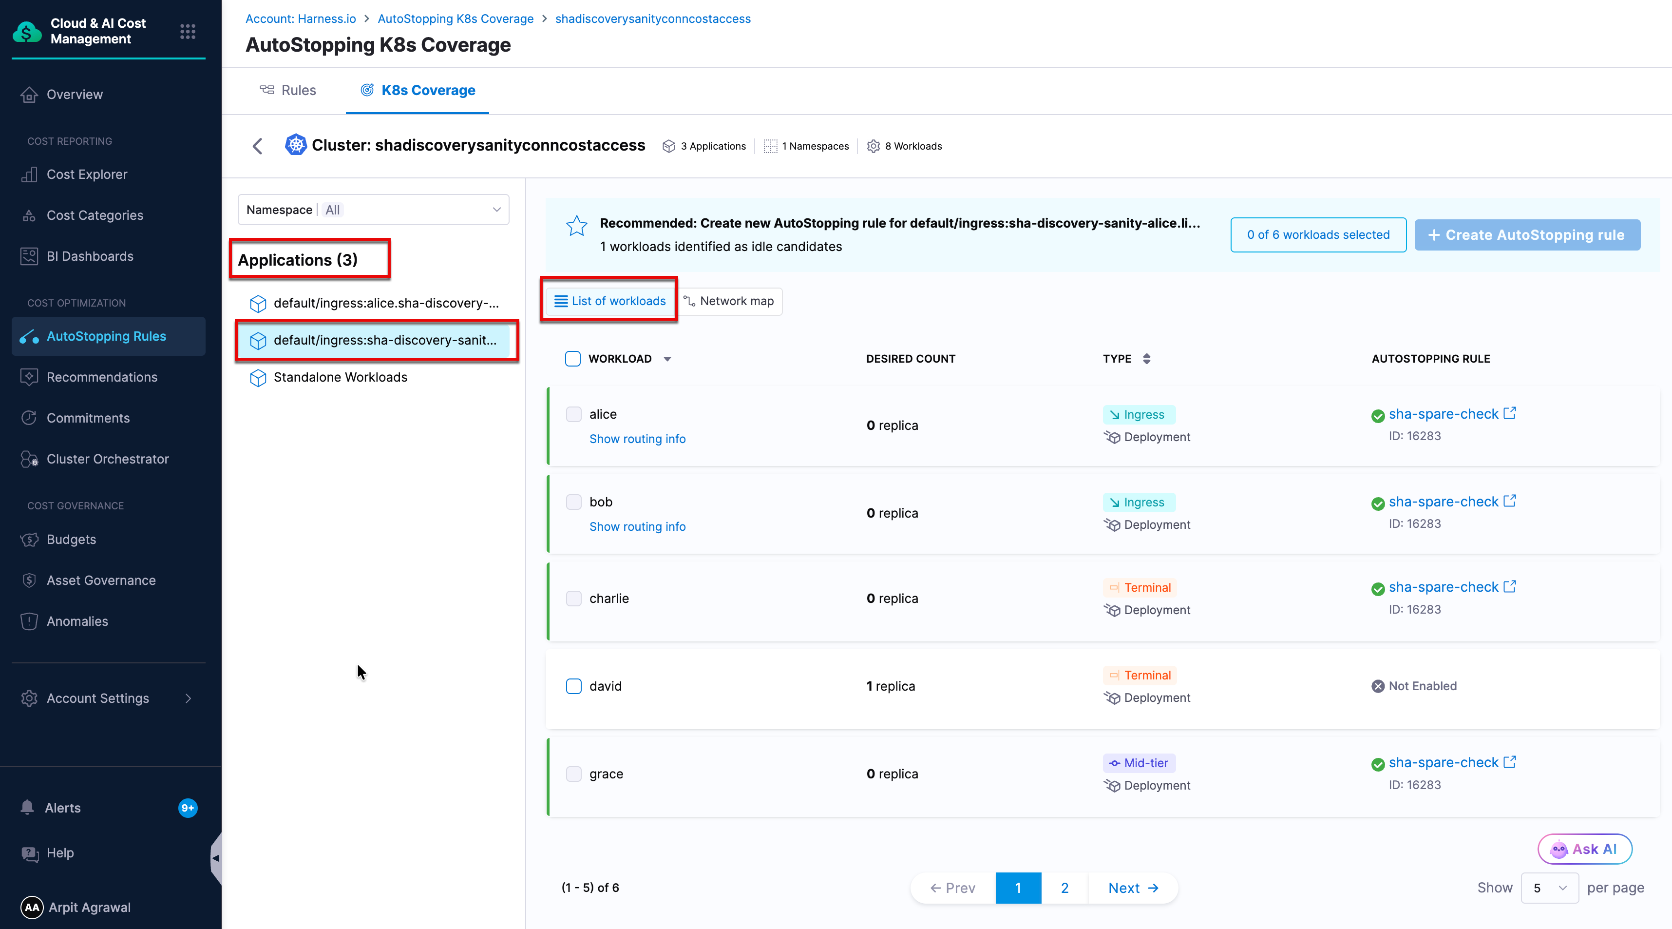Open the rows per page dropdown
Image resolution: width=1672 pixels, height=929 pixels.
point(1550,888)
